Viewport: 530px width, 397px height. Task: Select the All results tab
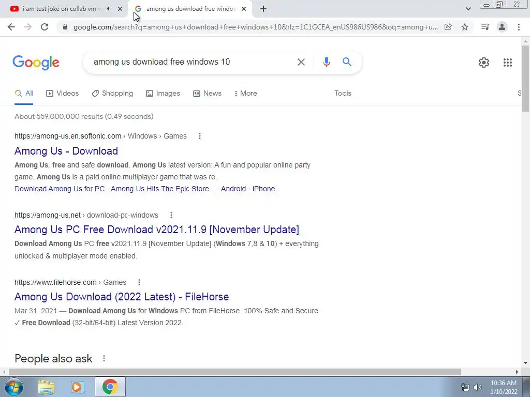coord(24,94)
